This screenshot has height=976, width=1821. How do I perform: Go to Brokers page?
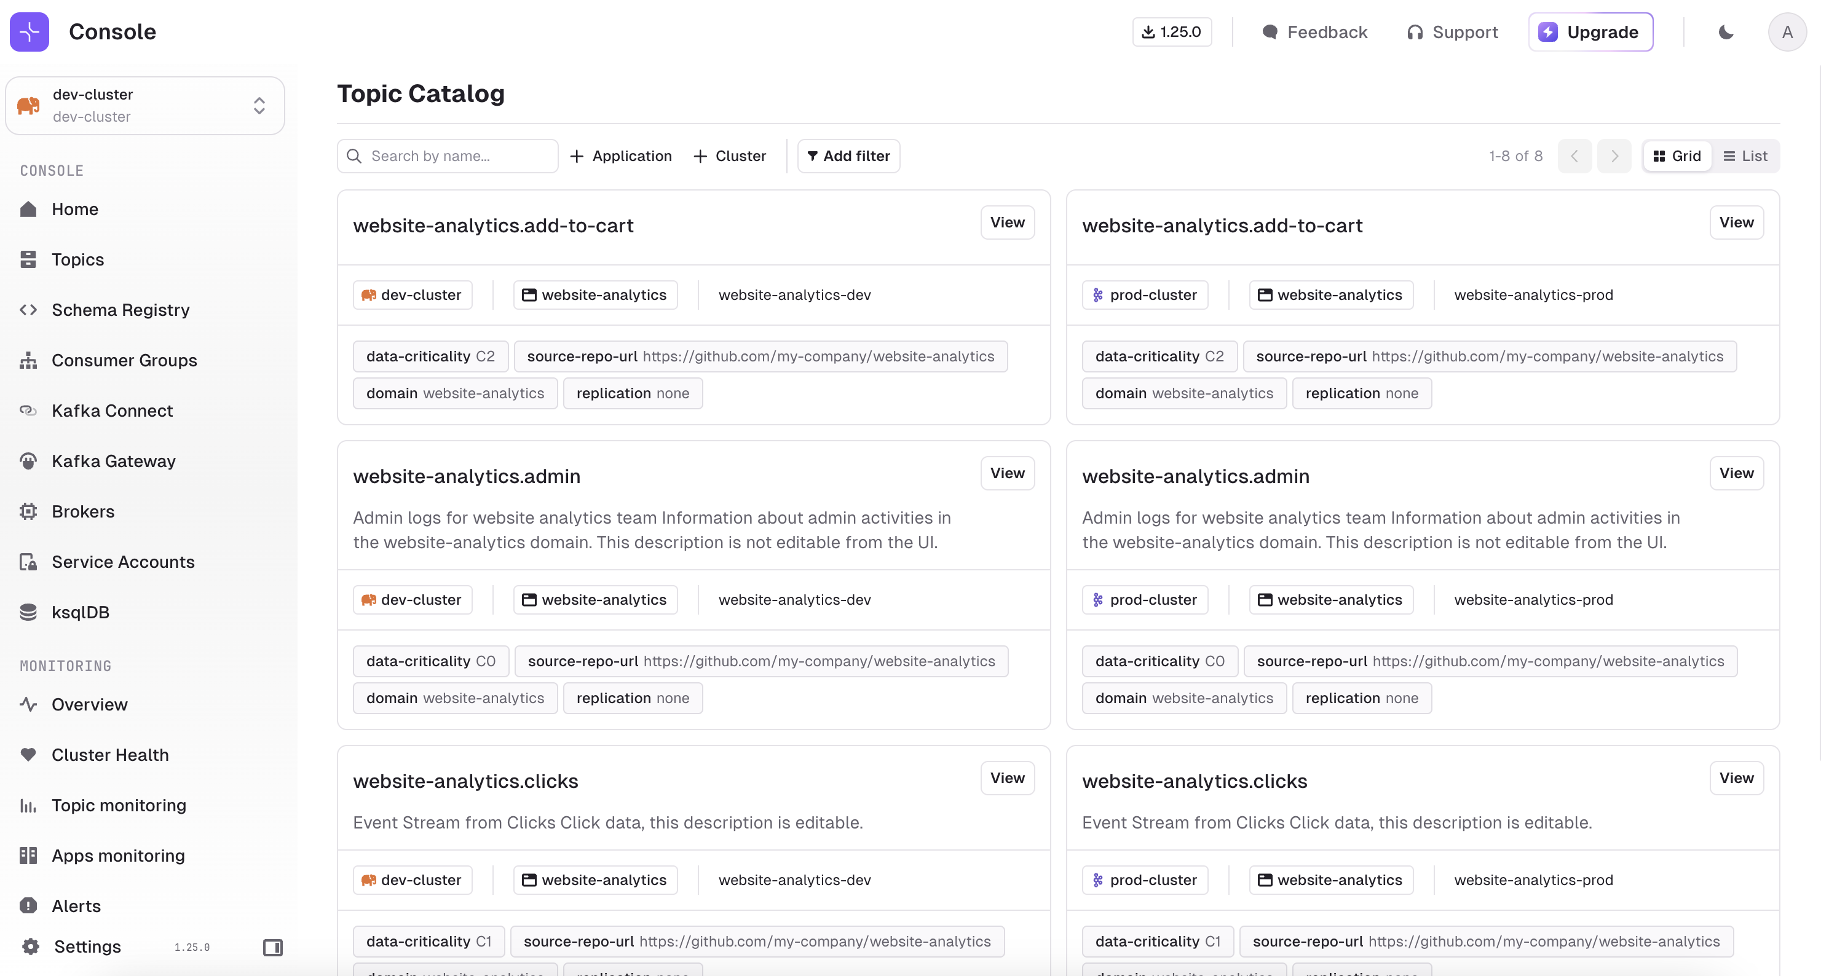[83, 512]
